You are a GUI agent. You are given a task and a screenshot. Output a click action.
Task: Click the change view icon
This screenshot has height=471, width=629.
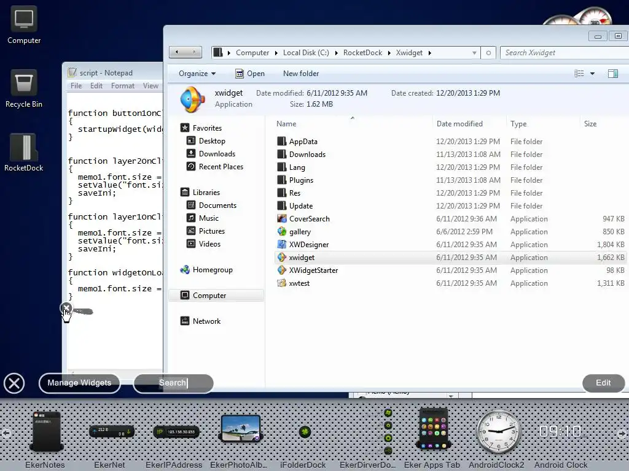(579, 74)
